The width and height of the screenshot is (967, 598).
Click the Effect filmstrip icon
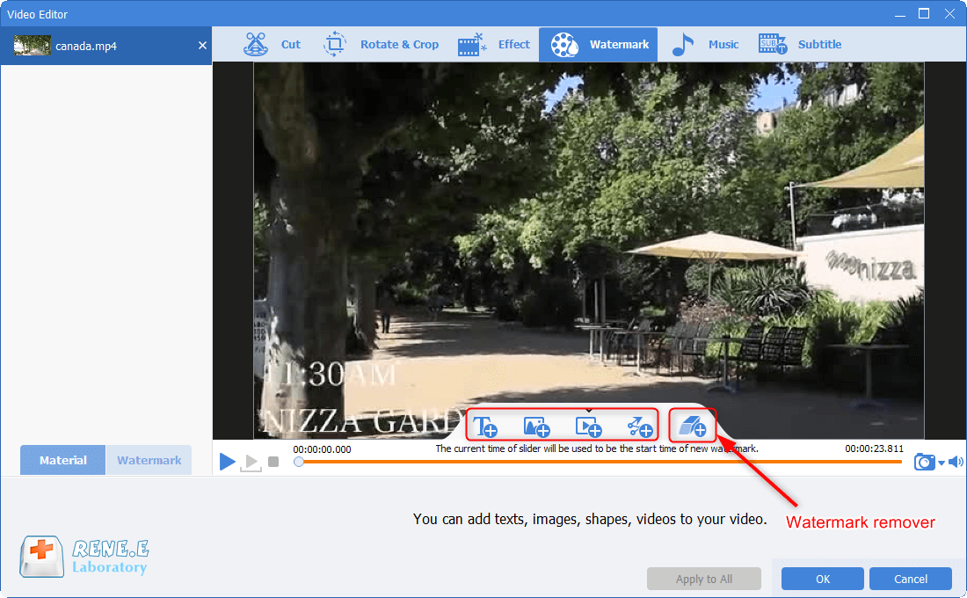(x=472, y=45)
